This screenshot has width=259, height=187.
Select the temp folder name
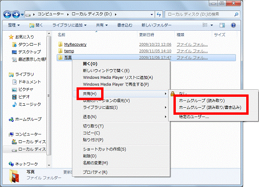[x=69, y=51]
